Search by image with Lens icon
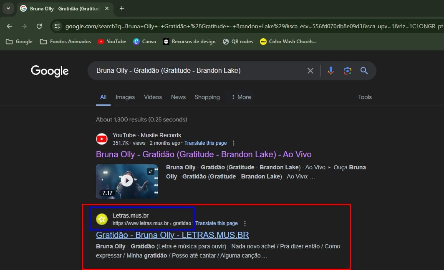 click(x=348, y=71)
